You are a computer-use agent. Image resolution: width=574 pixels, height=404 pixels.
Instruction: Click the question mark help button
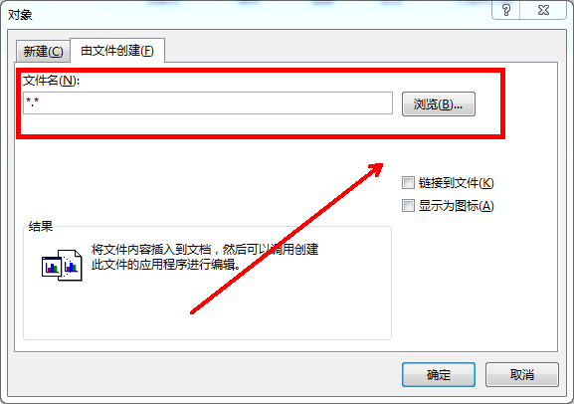[506, 10]
